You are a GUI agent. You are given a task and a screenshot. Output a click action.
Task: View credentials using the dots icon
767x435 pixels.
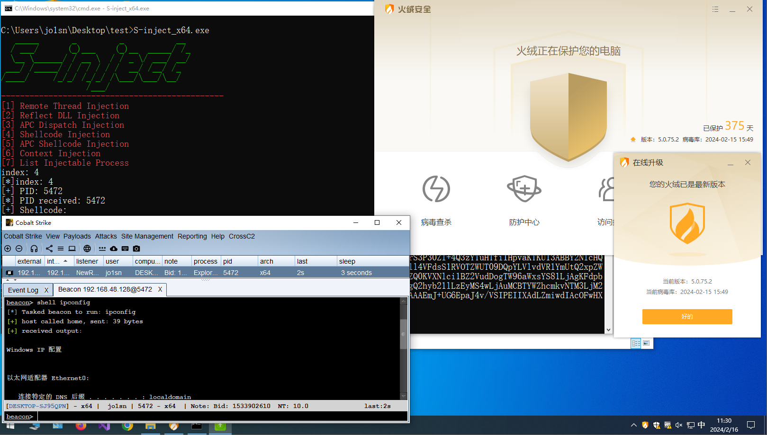[x=102, y=249]
